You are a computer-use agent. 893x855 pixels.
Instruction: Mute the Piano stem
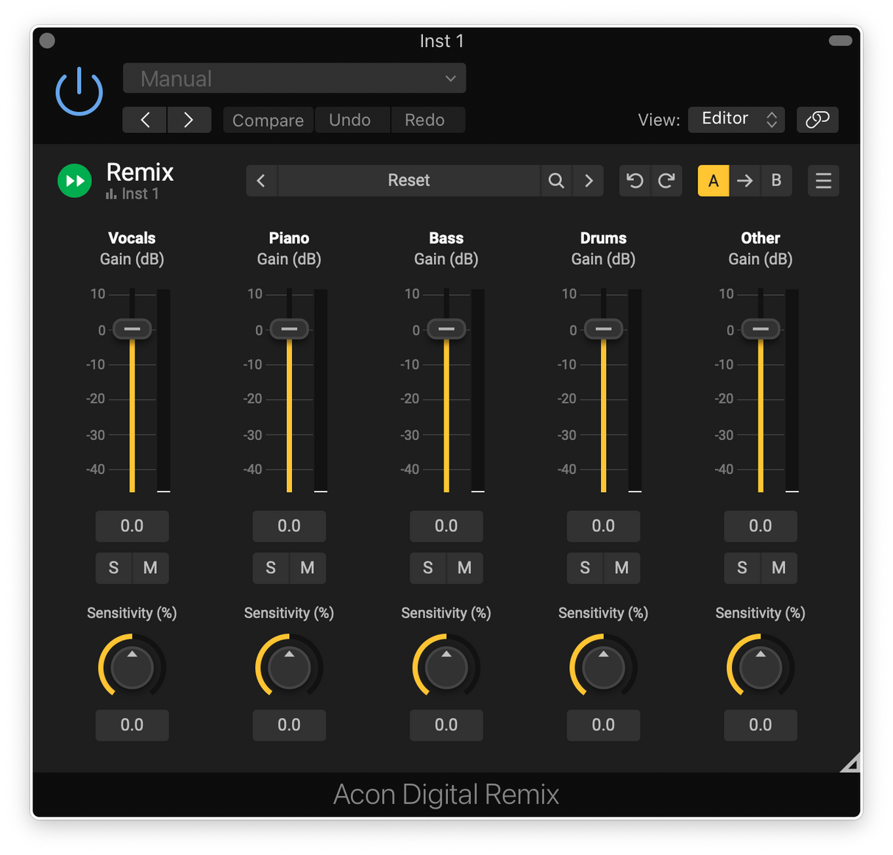pos(307,568)
